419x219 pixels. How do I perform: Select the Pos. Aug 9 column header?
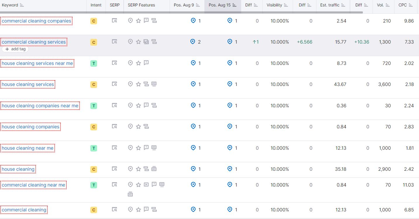click(x=184, y=5)
